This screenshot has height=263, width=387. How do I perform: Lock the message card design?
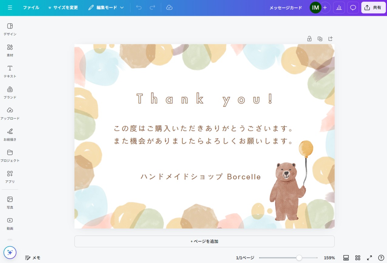click(x=309, y=38)
